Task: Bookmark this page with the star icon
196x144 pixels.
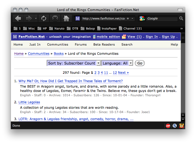Action: (128, 19)
